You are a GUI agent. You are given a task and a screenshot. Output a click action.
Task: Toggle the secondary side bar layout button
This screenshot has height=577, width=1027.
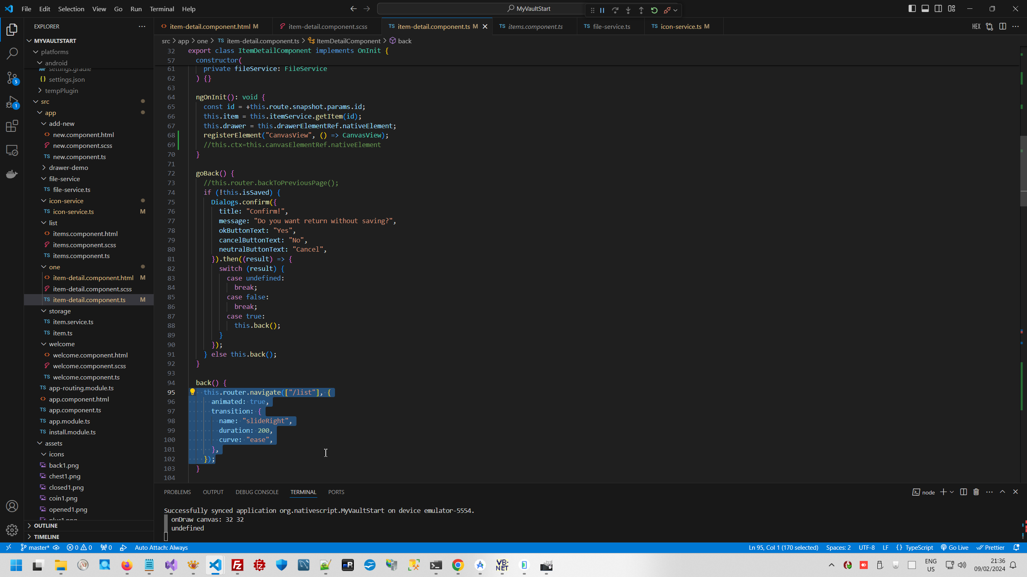[938, 8]
